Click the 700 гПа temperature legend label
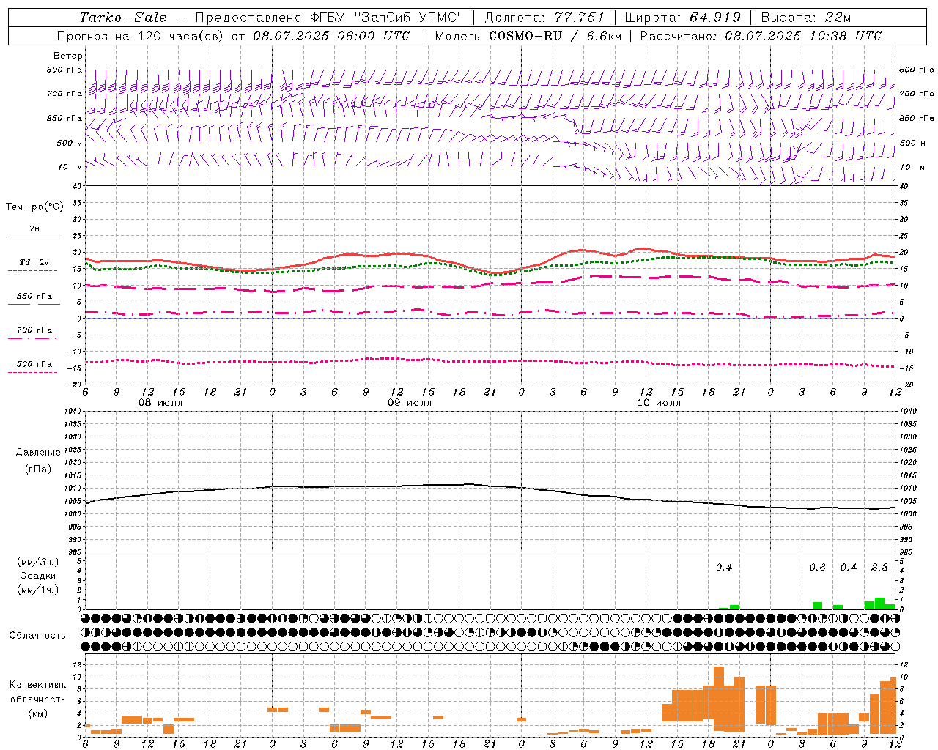Viewport: 938px width, 750px height. 34,330
